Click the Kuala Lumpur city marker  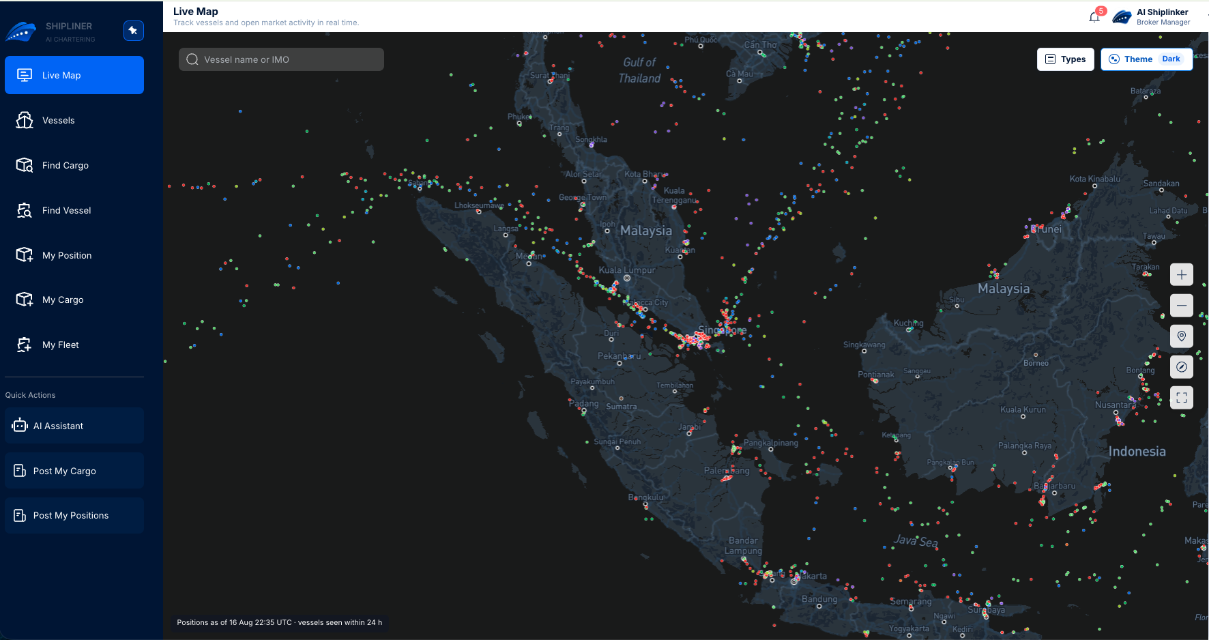click(627, 278)
